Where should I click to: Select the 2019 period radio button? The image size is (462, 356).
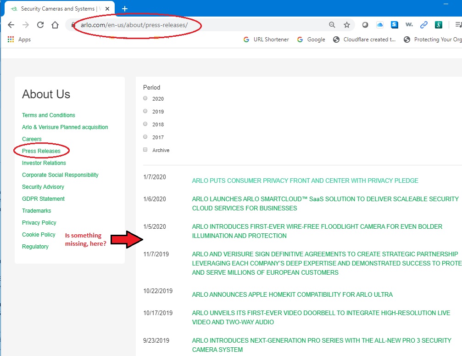[x=145, y=111]
